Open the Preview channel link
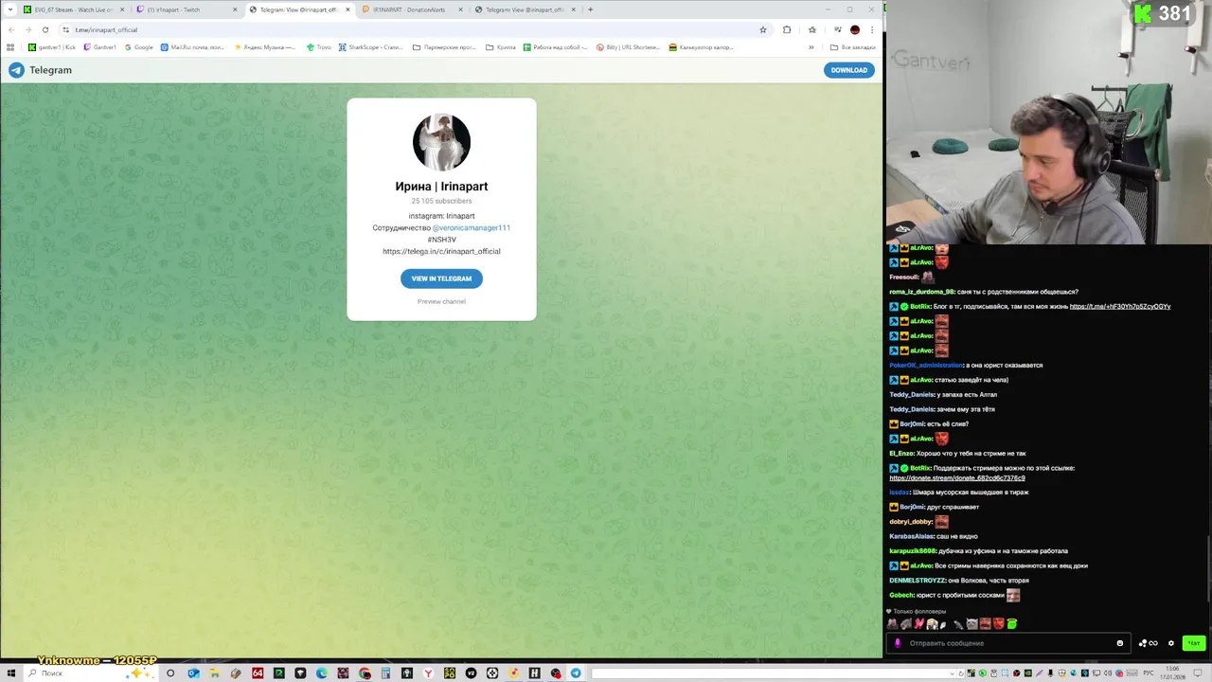This screenshot has width=1212, height=682. pyautogui.click(x=441, y=301)
